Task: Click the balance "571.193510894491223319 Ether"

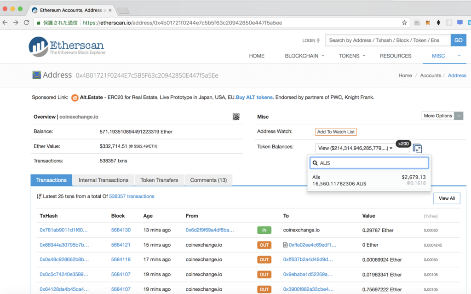Action: click(x=136, y=132)
